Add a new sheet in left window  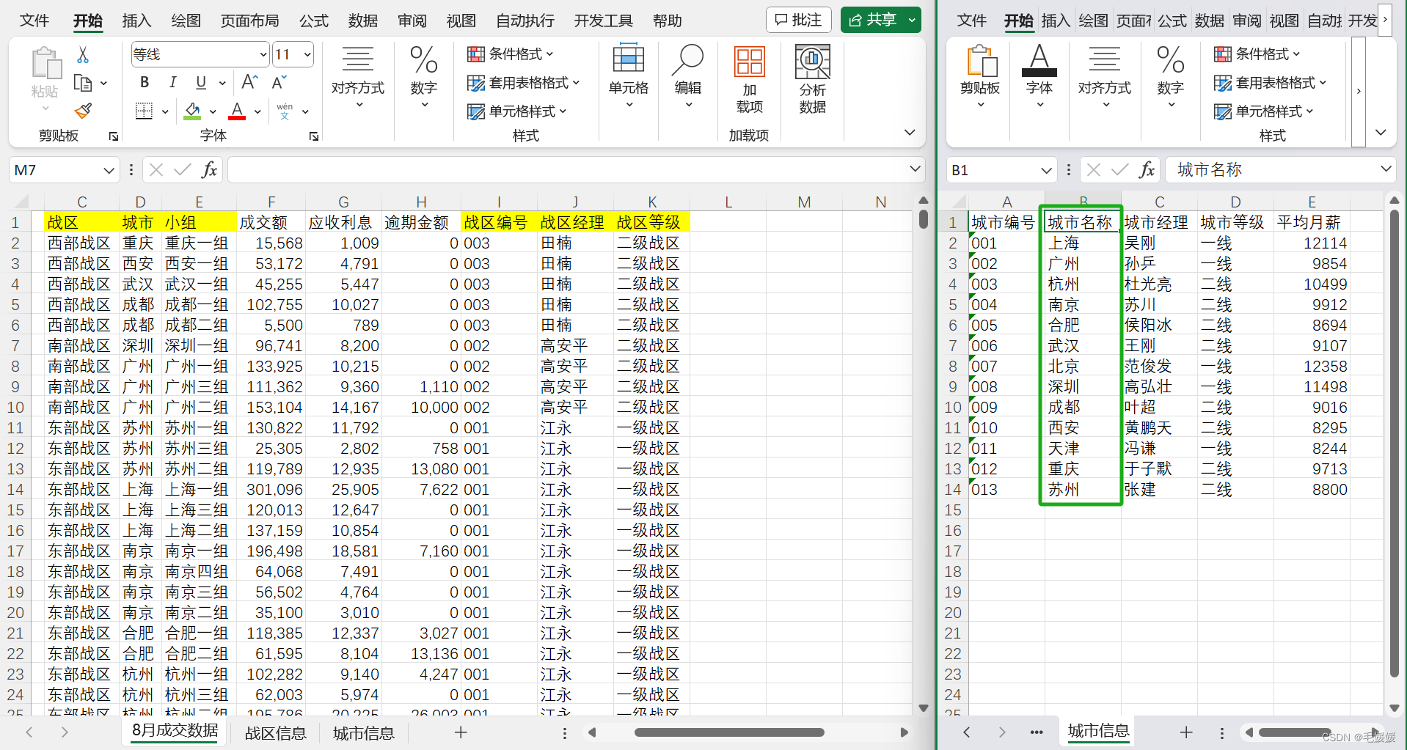(461, 732)
